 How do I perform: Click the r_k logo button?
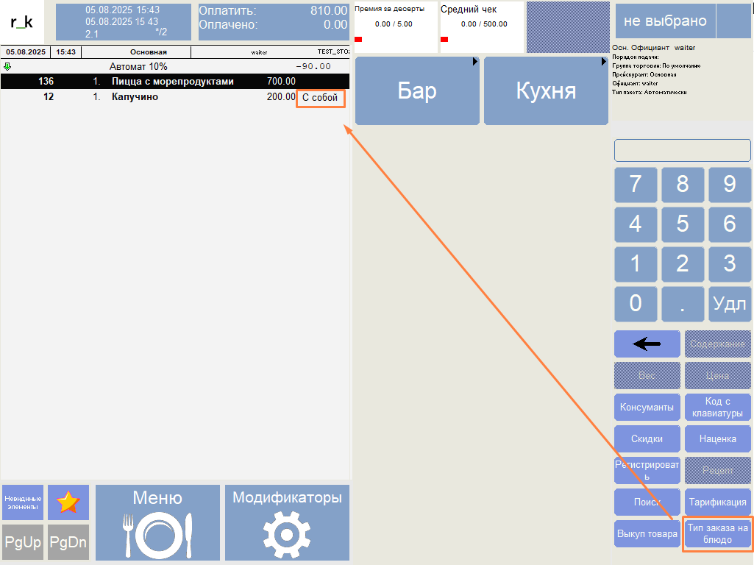pos(22,22)
